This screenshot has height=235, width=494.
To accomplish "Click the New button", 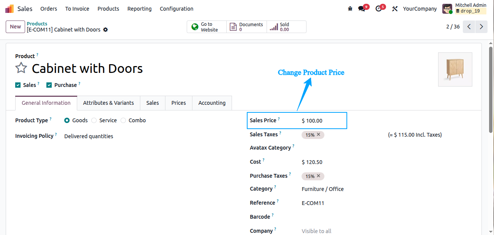I will click(x=15, y=27).
